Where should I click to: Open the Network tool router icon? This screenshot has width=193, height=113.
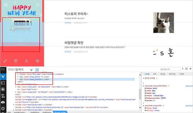pos(3,96)
